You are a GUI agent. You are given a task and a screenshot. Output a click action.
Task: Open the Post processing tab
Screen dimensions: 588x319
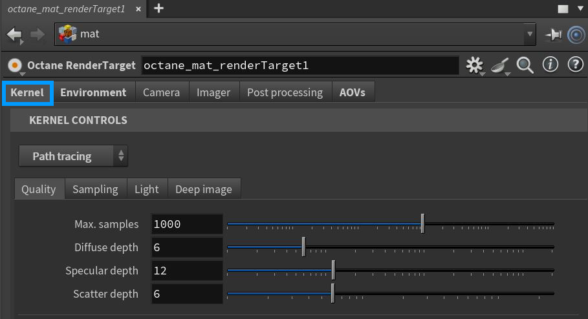285,92
